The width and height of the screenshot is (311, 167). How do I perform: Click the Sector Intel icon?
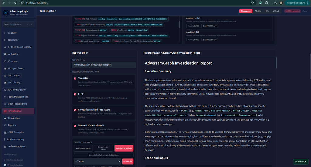click(5, 75)
